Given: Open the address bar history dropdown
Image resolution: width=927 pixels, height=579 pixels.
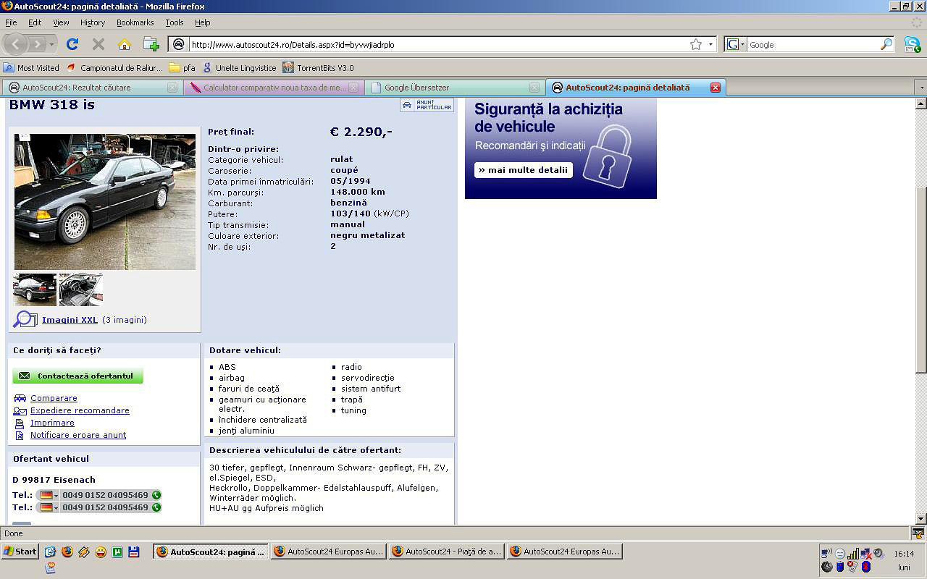Looking at the screenshot, I should coord(710,44).
